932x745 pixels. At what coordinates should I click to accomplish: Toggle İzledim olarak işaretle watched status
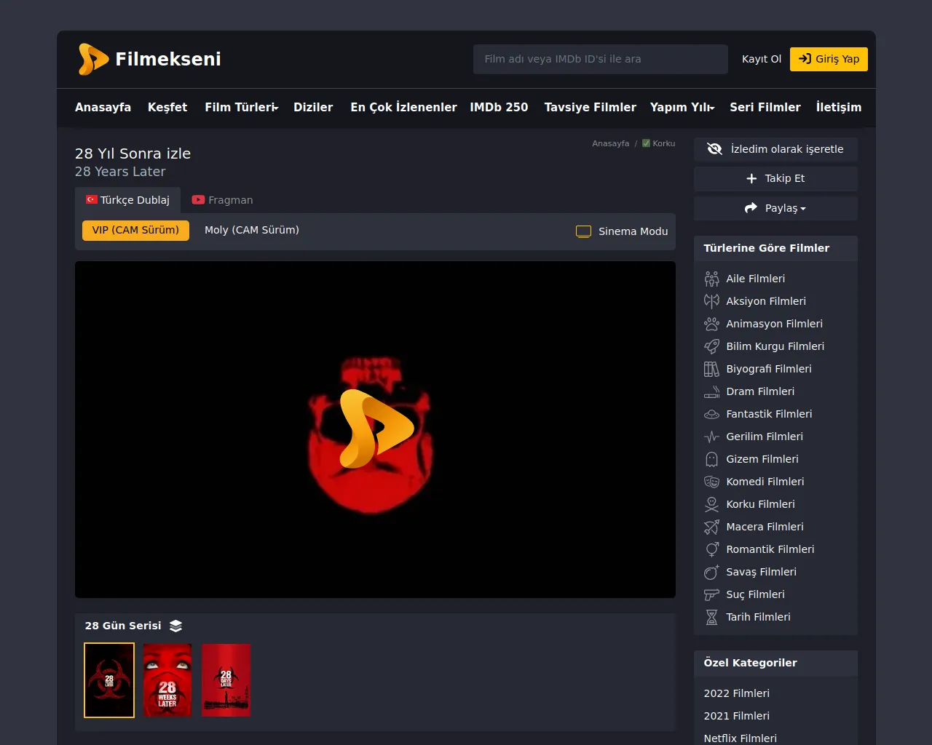pos(775,149)
